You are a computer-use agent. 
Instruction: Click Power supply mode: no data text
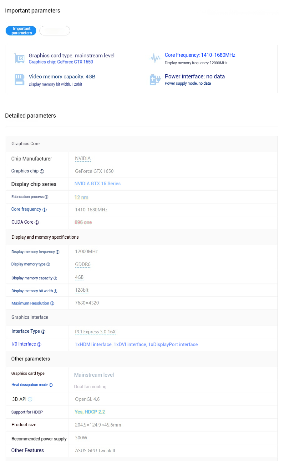pyautogui.click(x=188, y=83)
